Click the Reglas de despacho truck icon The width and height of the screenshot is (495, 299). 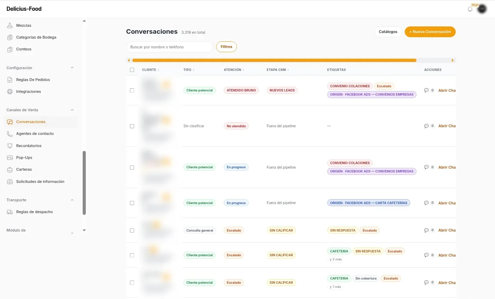pos(10,212)
